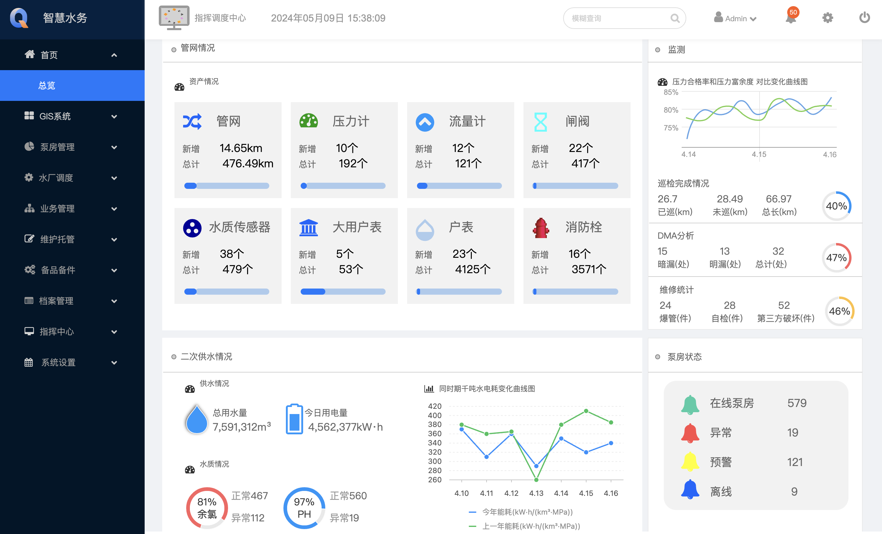882x534 pixels.
Task: Open the Admin user dropdown
Action: point(735,18)
